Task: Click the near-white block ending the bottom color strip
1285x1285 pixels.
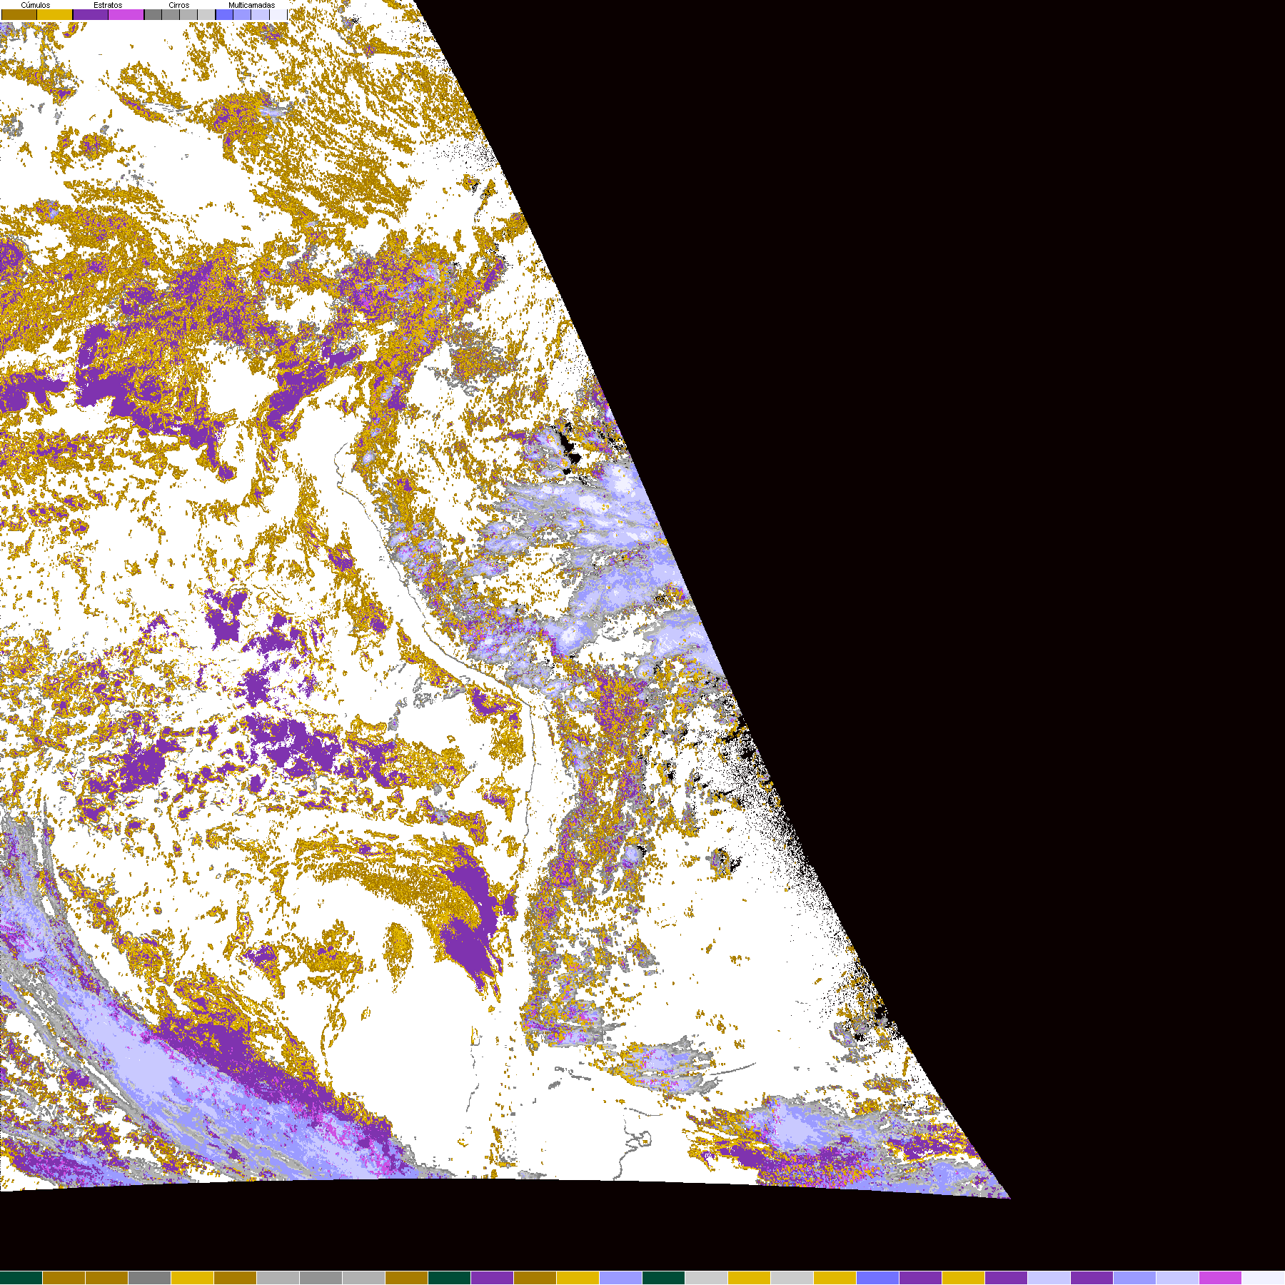Action: (x=1264, y=1278)
